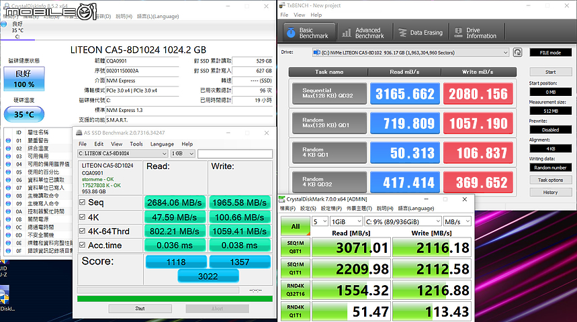This screenshot has height=322, width=577.
Task: Open File menu in TxBENCH
Action: [x=284, y=15]
